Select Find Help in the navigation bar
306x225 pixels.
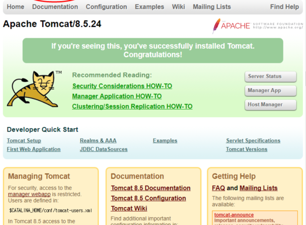[284, 7]
